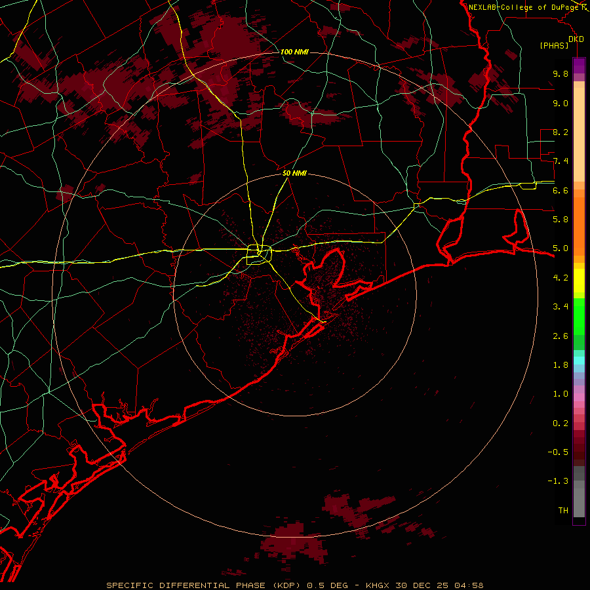
Task: Pick the yellow color bar segment
Action: click(x=579, y=281)
